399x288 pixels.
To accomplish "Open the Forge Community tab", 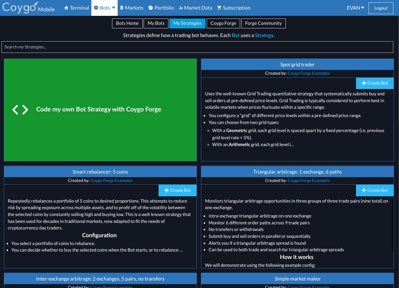I will pyautogui.click(x=263, y=23).
